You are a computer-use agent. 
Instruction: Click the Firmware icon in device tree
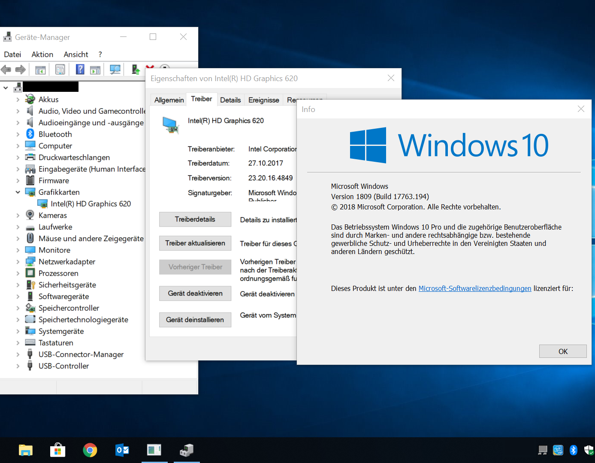[30, 180]
